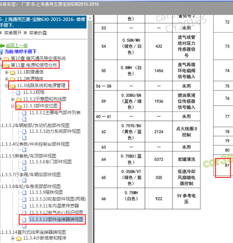Click page icon of 11.3.1规格
The width and height of the screenshot is (233, 243).
click(x=18, y=93)
